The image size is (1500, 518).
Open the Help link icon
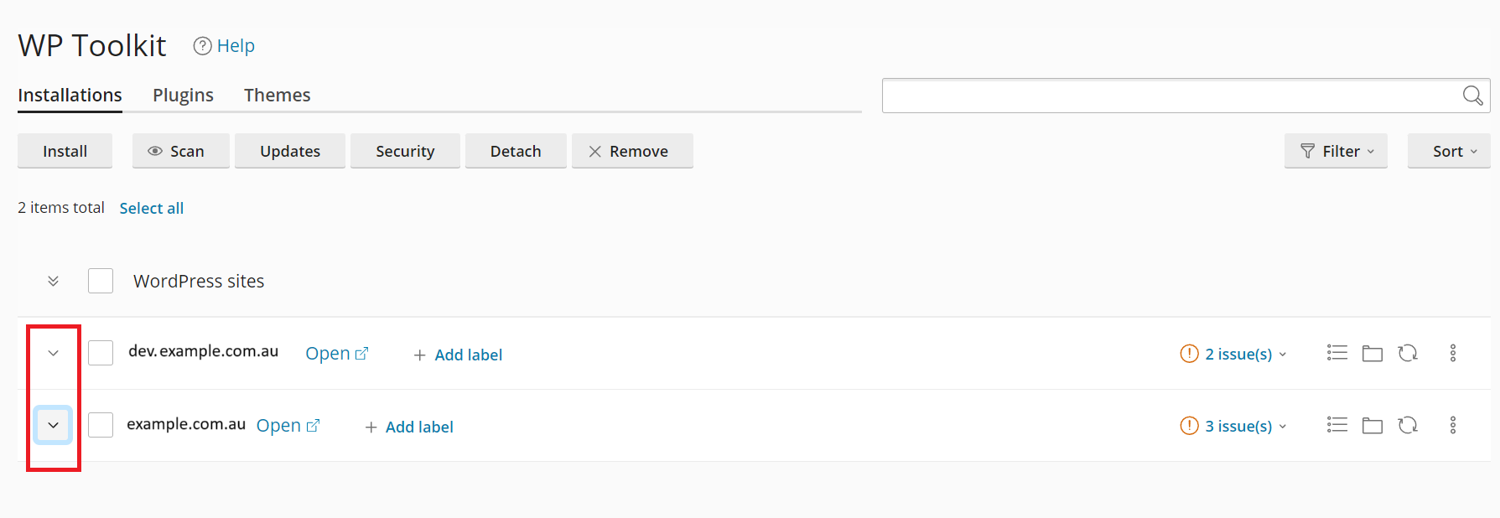(202, 46)
